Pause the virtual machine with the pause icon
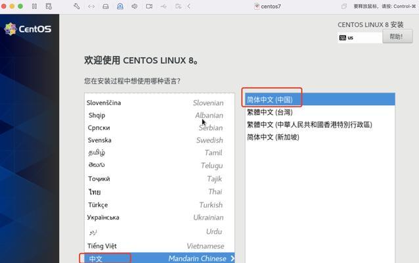The image size is (419, 263). [34, 6]
